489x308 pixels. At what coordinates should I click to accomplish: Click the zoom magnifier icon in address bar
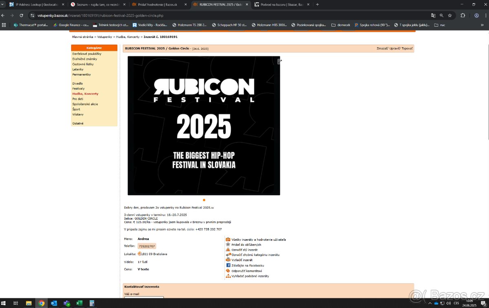click(x=441, y=15)
